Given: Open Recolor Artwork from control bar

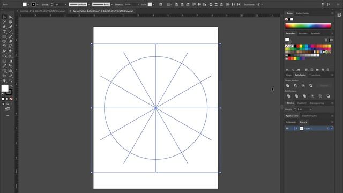Looking at the screenshot, I should 161,4.
